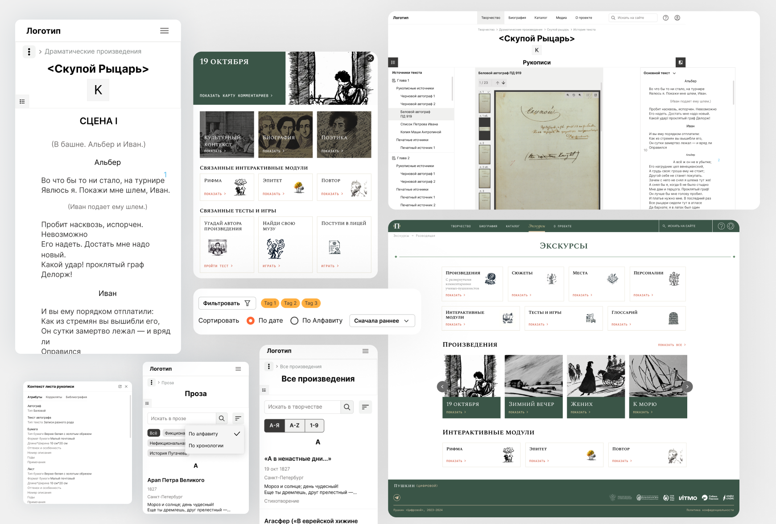Open the Сначала раннее dropdown
Screen dimensions: 776x524
[382, 320]
